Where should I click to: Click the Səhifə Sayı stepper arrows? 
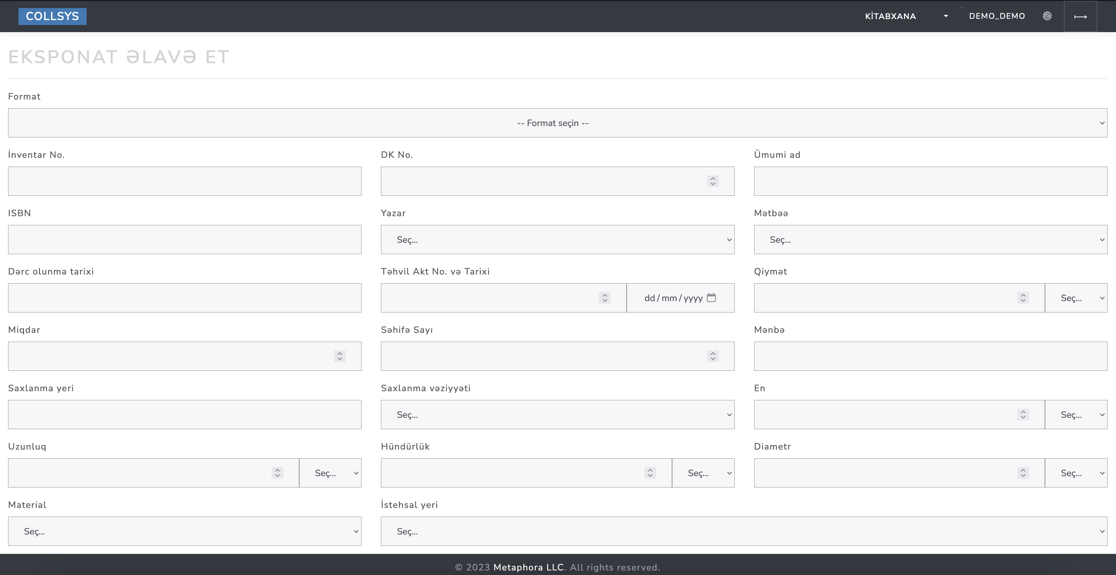tap(712, 356)
